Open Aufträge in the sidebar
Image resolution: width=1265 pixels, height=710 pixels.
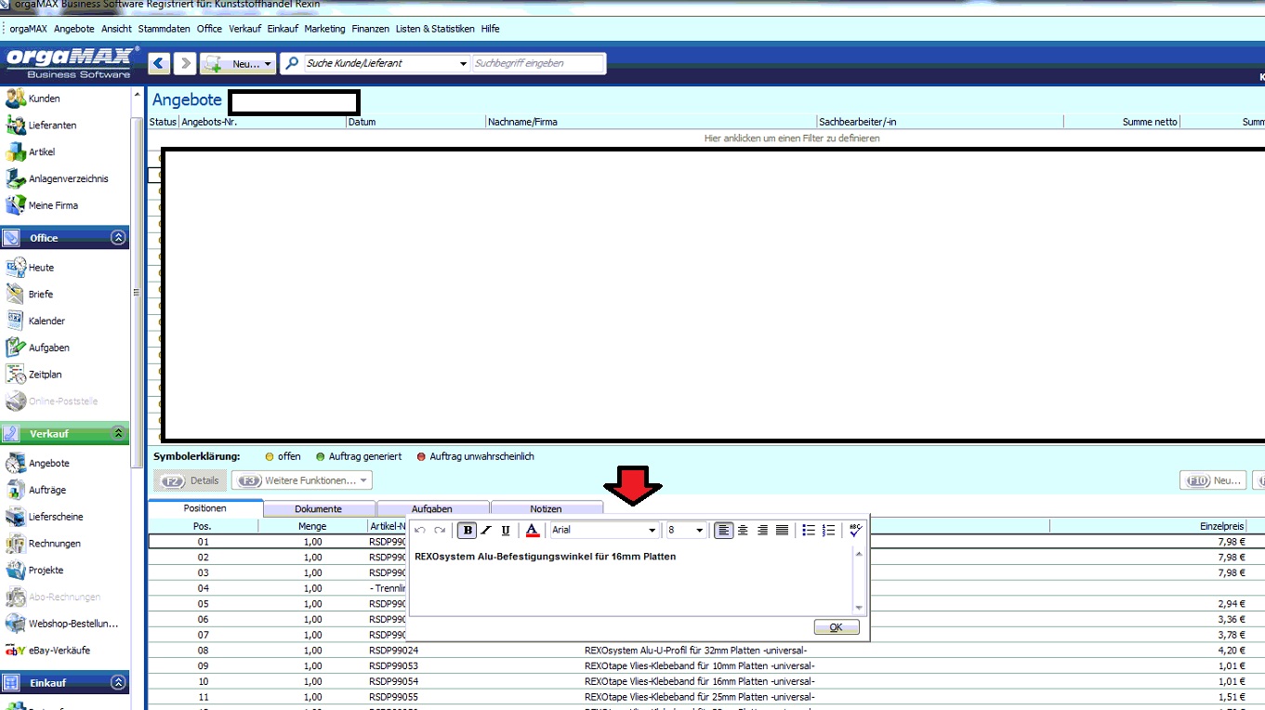tap(36, 490)
